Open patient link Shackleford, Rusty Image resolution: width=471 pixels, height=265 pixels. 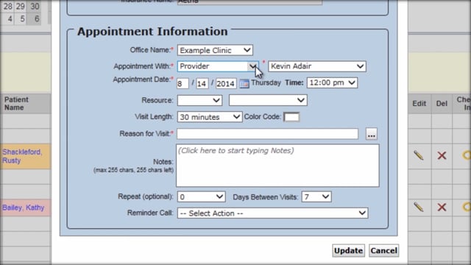pos(22,156)
